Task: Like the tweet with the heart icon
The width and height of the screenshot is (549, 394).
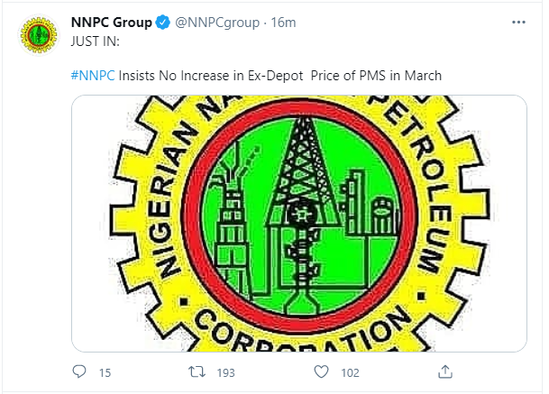Action: 321,371
